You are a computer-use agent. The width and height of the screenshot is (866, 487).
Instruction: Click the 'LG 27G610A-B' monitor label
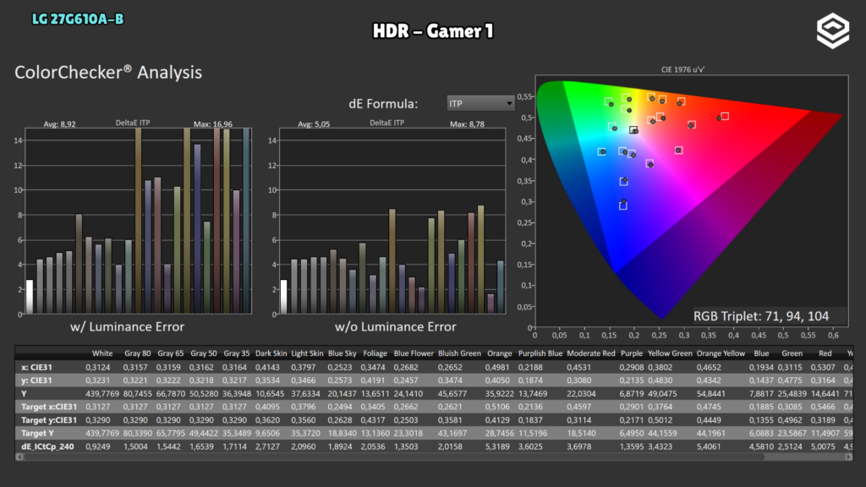tap(78, 19)
